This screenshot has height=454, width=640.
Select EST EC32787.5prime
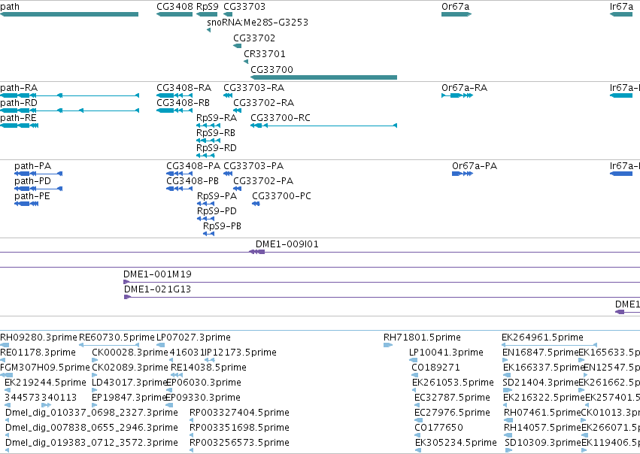point(452,398)
